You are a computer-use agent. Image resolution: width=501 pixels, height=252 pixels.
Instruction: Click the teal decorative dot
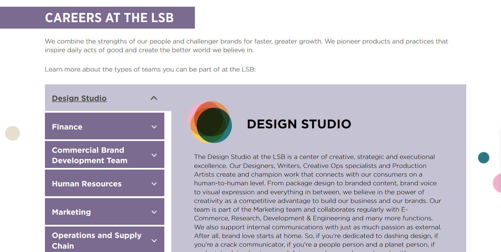point(484,158)
